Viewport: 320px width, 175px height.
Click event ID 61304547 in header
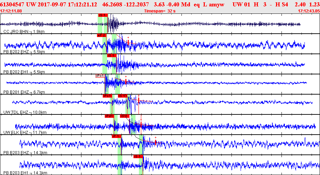tap(13, 4)
